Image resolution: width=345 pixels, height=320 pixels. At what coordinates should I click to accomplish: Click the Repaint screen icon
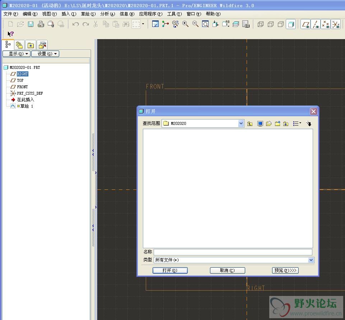(155, 24)
